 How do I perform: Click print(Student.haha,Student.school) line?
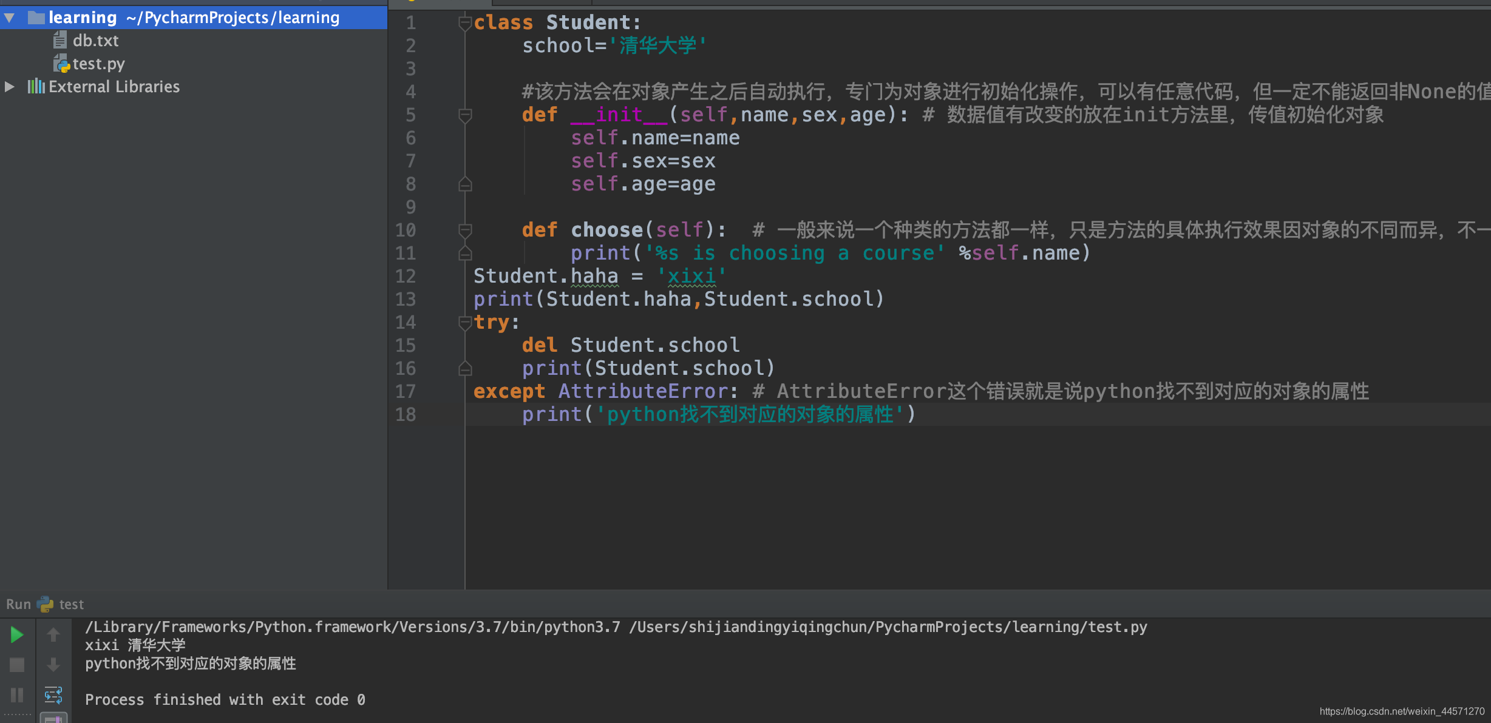coord(679,300)
